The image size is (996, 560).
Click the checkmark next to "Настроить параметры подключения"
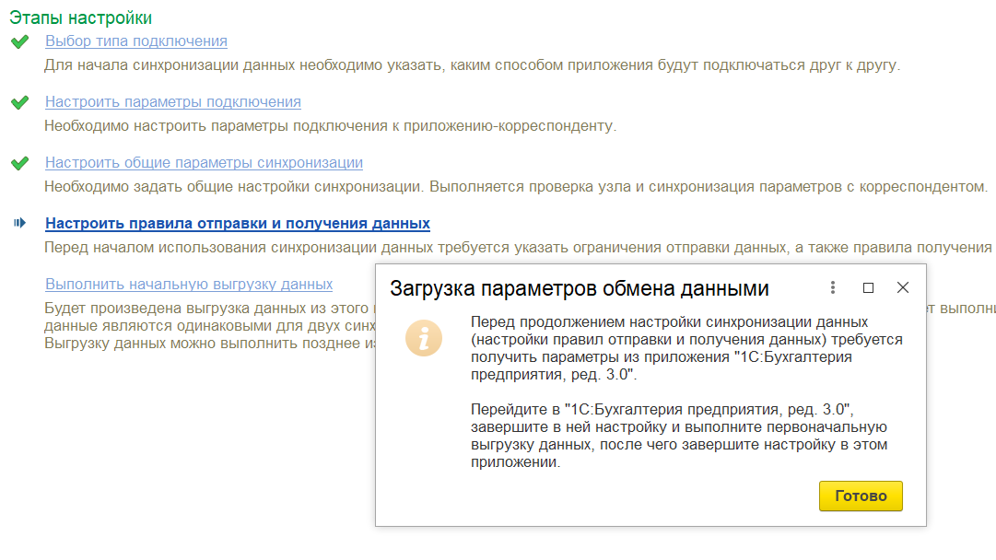pyautogui.click(x=20, y=101)
